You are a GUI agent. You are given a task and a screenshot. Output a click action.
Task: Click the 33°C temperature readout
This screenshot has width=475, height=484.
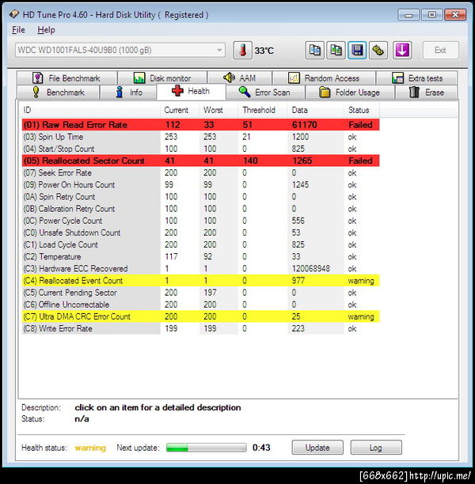264,51
